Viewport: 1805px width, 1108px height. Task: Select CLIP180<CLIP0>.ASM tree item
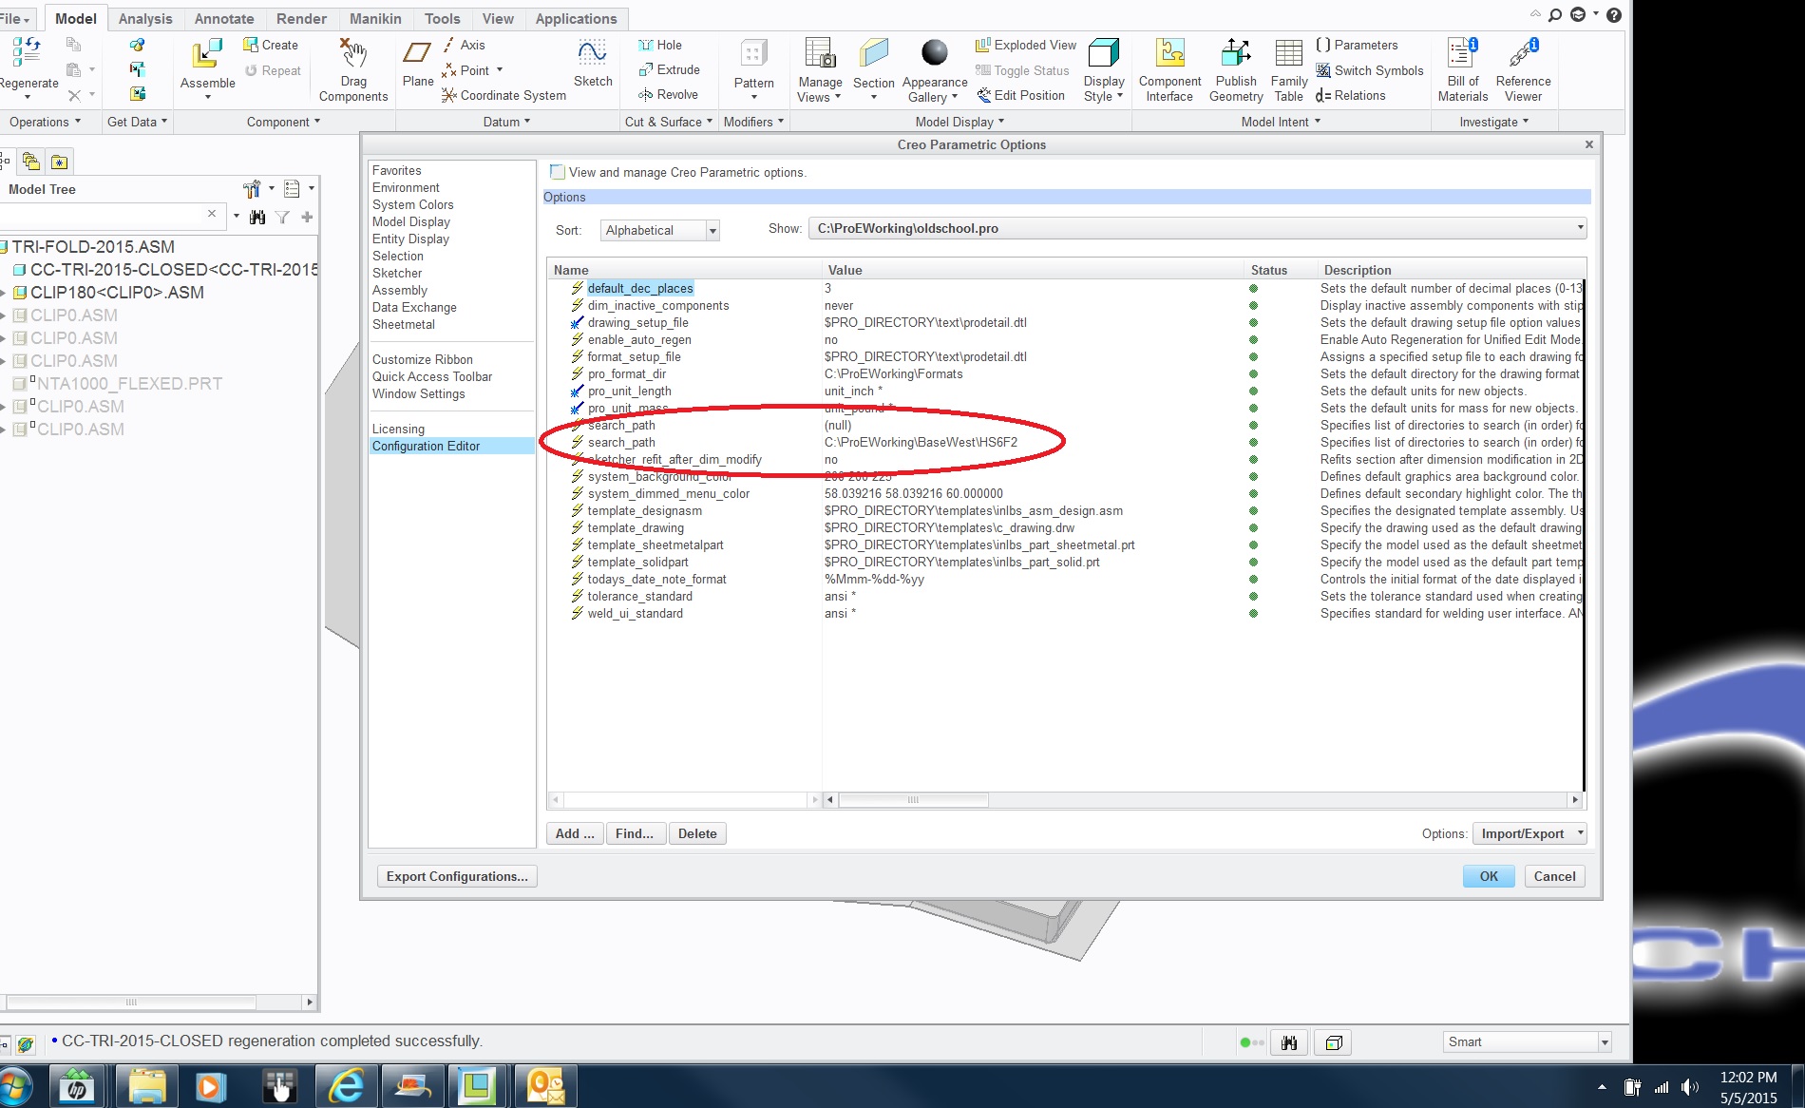[x=117, y=292]
